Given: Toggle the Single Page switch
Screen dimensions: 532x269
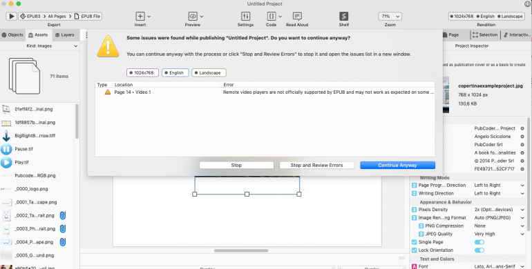Looking at the screenshot, I should pyautogui.click(x=479, y=242).
